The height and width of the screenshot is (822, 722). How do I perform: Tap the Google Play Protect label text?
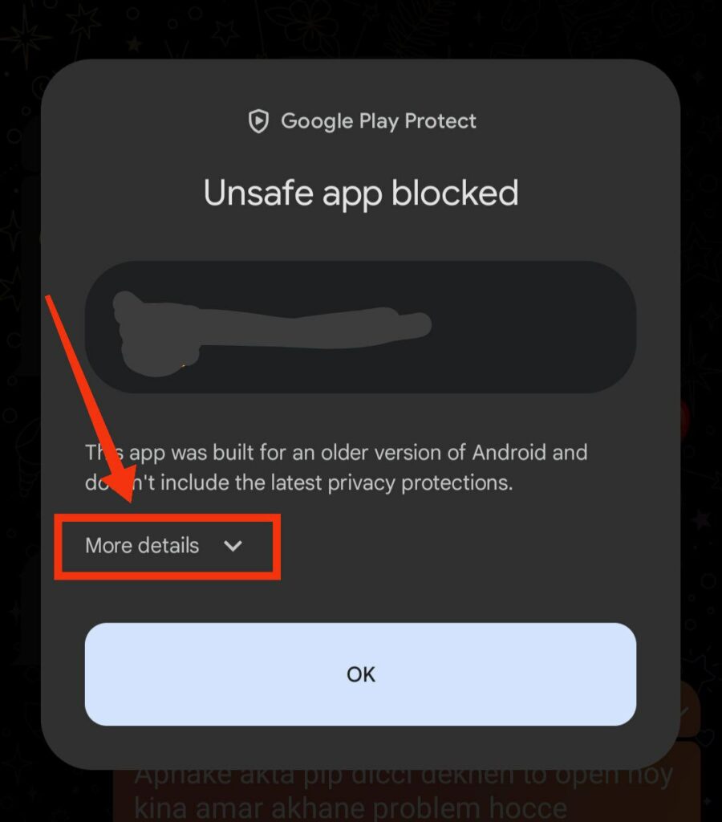pos(379,121)
